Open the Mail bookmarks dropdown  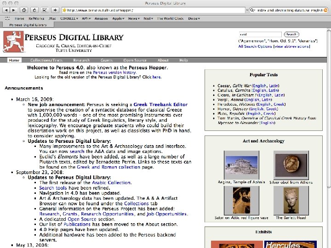click(148, 18)
